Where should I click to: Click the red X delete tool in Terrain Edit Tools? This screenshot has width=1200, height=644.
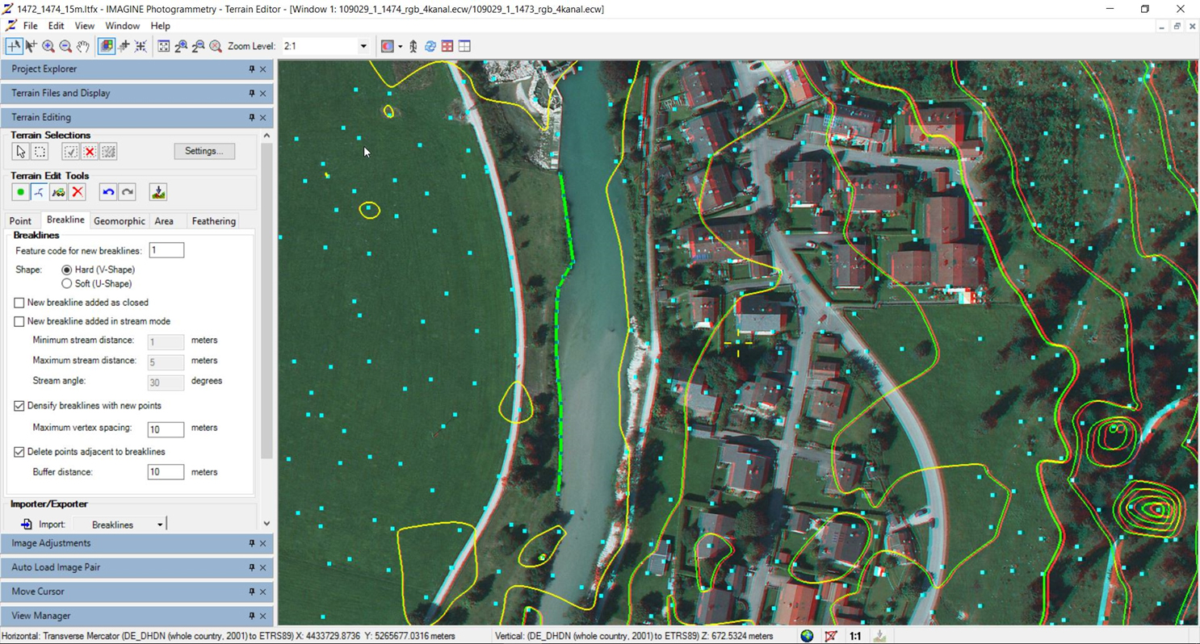tap(78, 192)
